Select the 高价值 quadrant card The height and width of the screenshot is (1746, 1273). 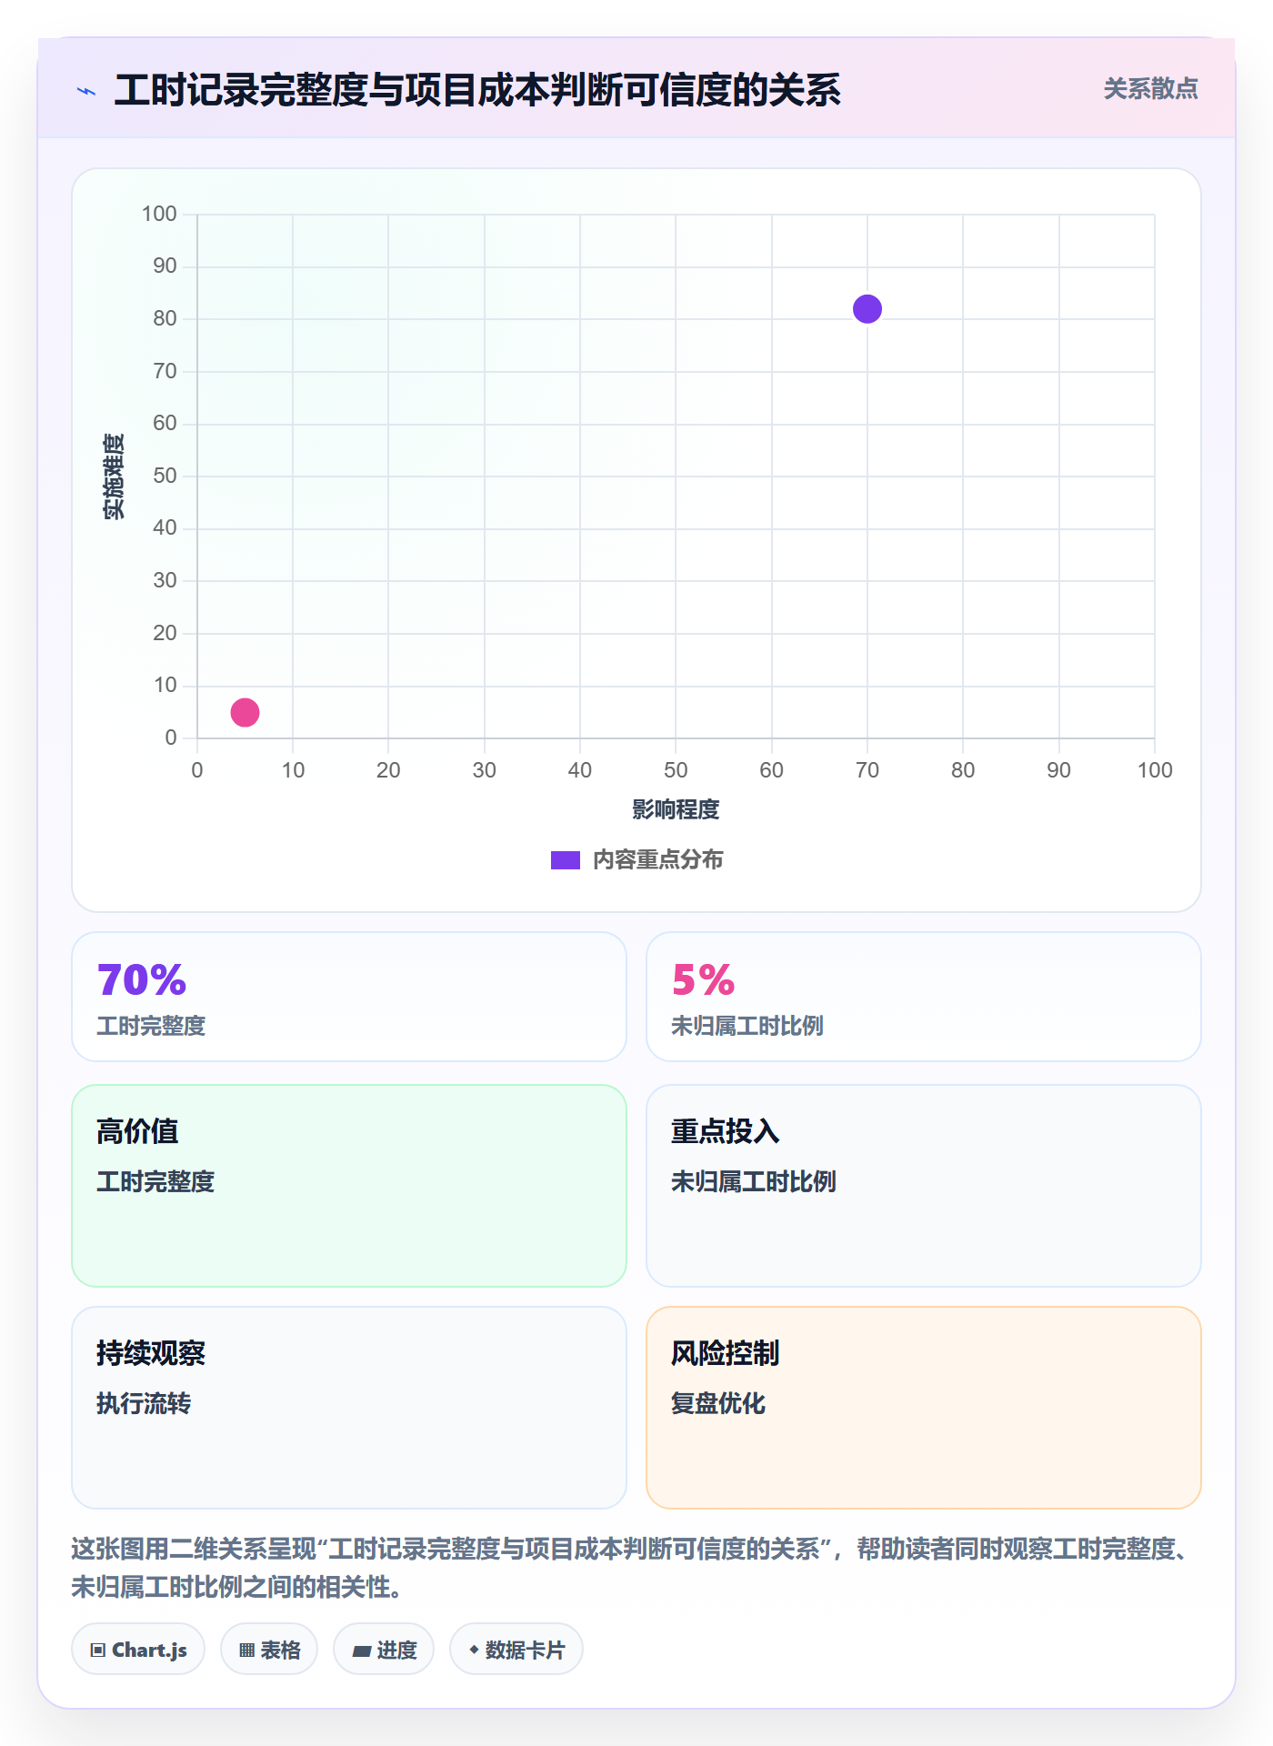[349, 1186]
